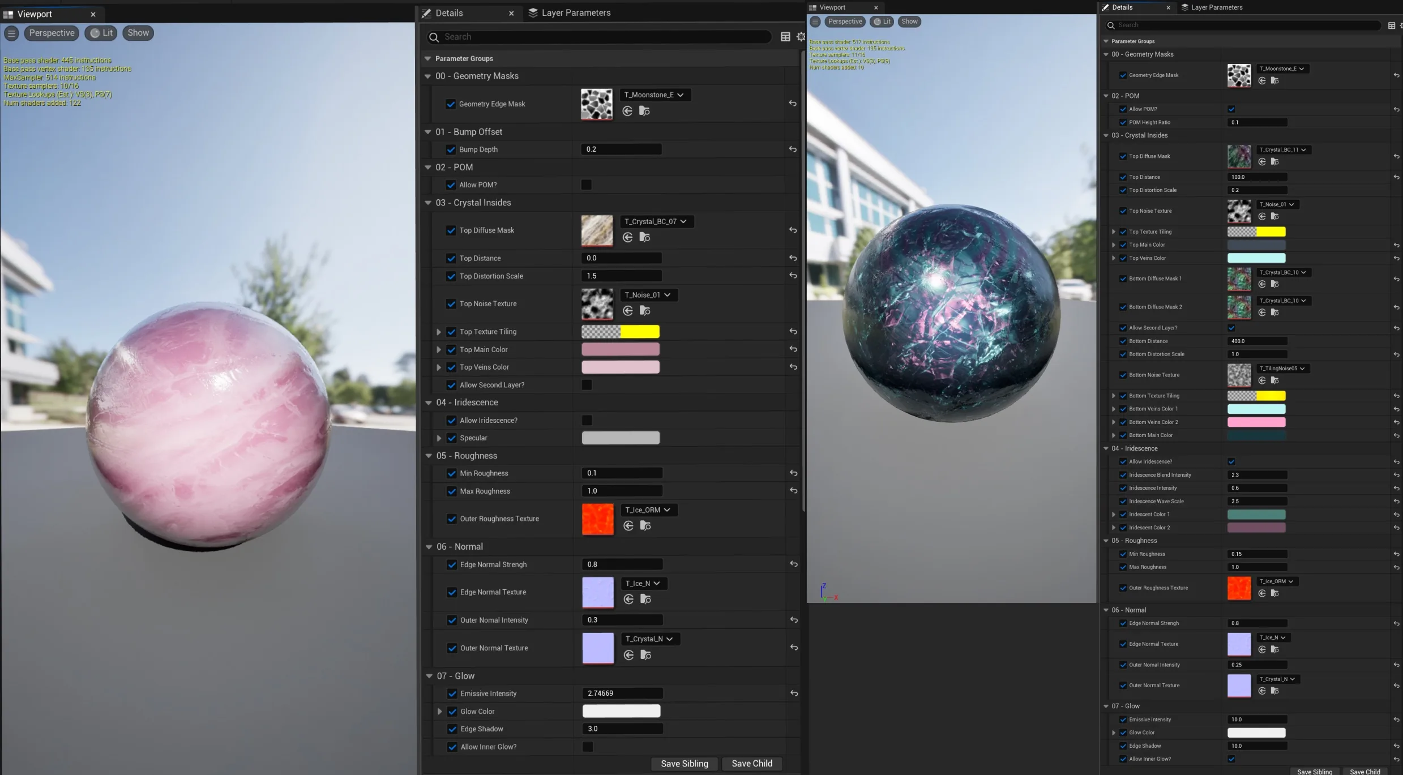The height and width of the screenshot is (775, 1403).
Task: Use selected asset for Edge Normal Texture (left panel)
Action: tap(628, 600)
